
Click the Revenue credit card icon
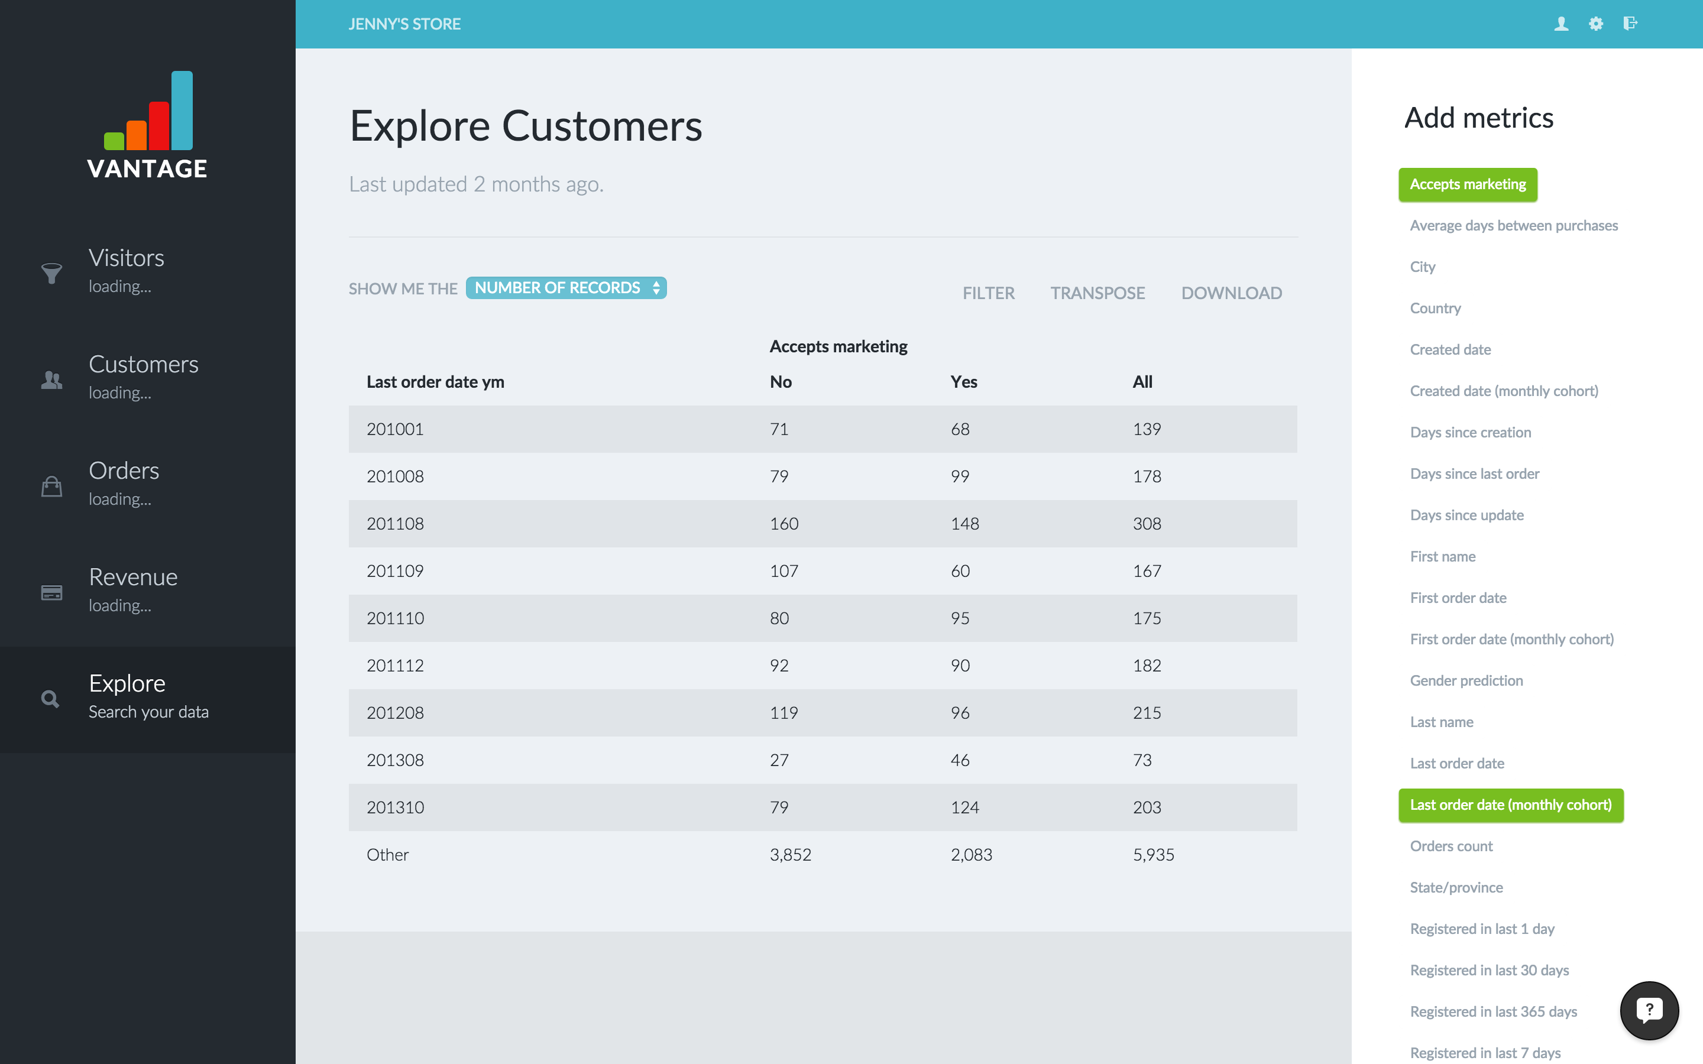[x=51, y=592]
